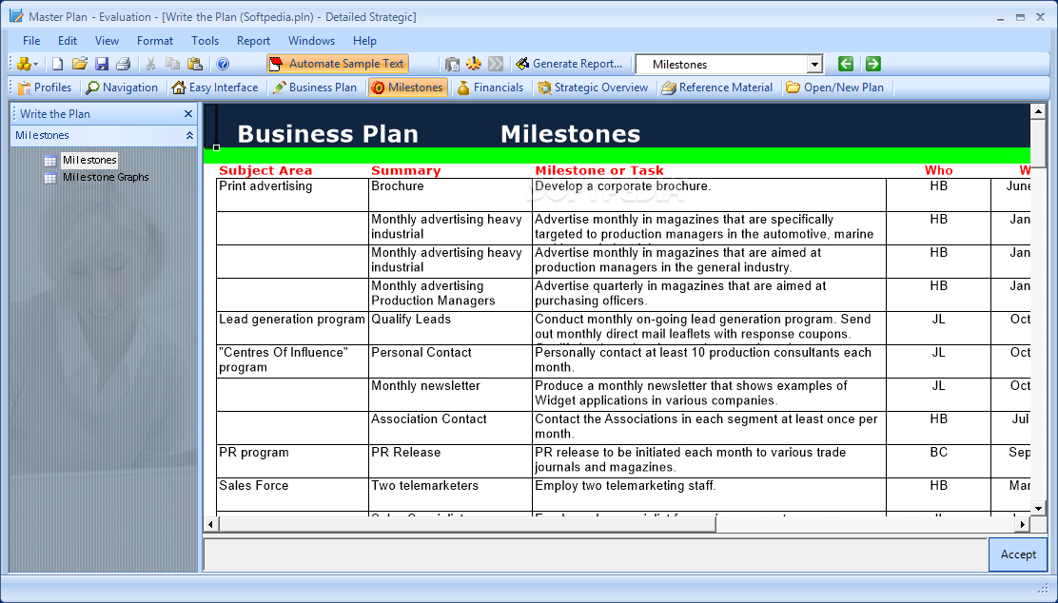Select the Qualify Leads cell

tap(450, 328)
